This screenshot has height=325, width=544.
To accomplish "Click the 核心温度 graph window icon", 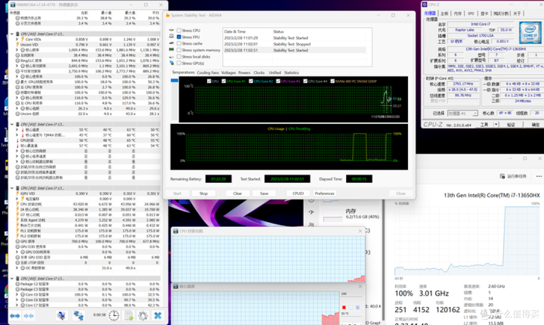I will coord(176,287).
